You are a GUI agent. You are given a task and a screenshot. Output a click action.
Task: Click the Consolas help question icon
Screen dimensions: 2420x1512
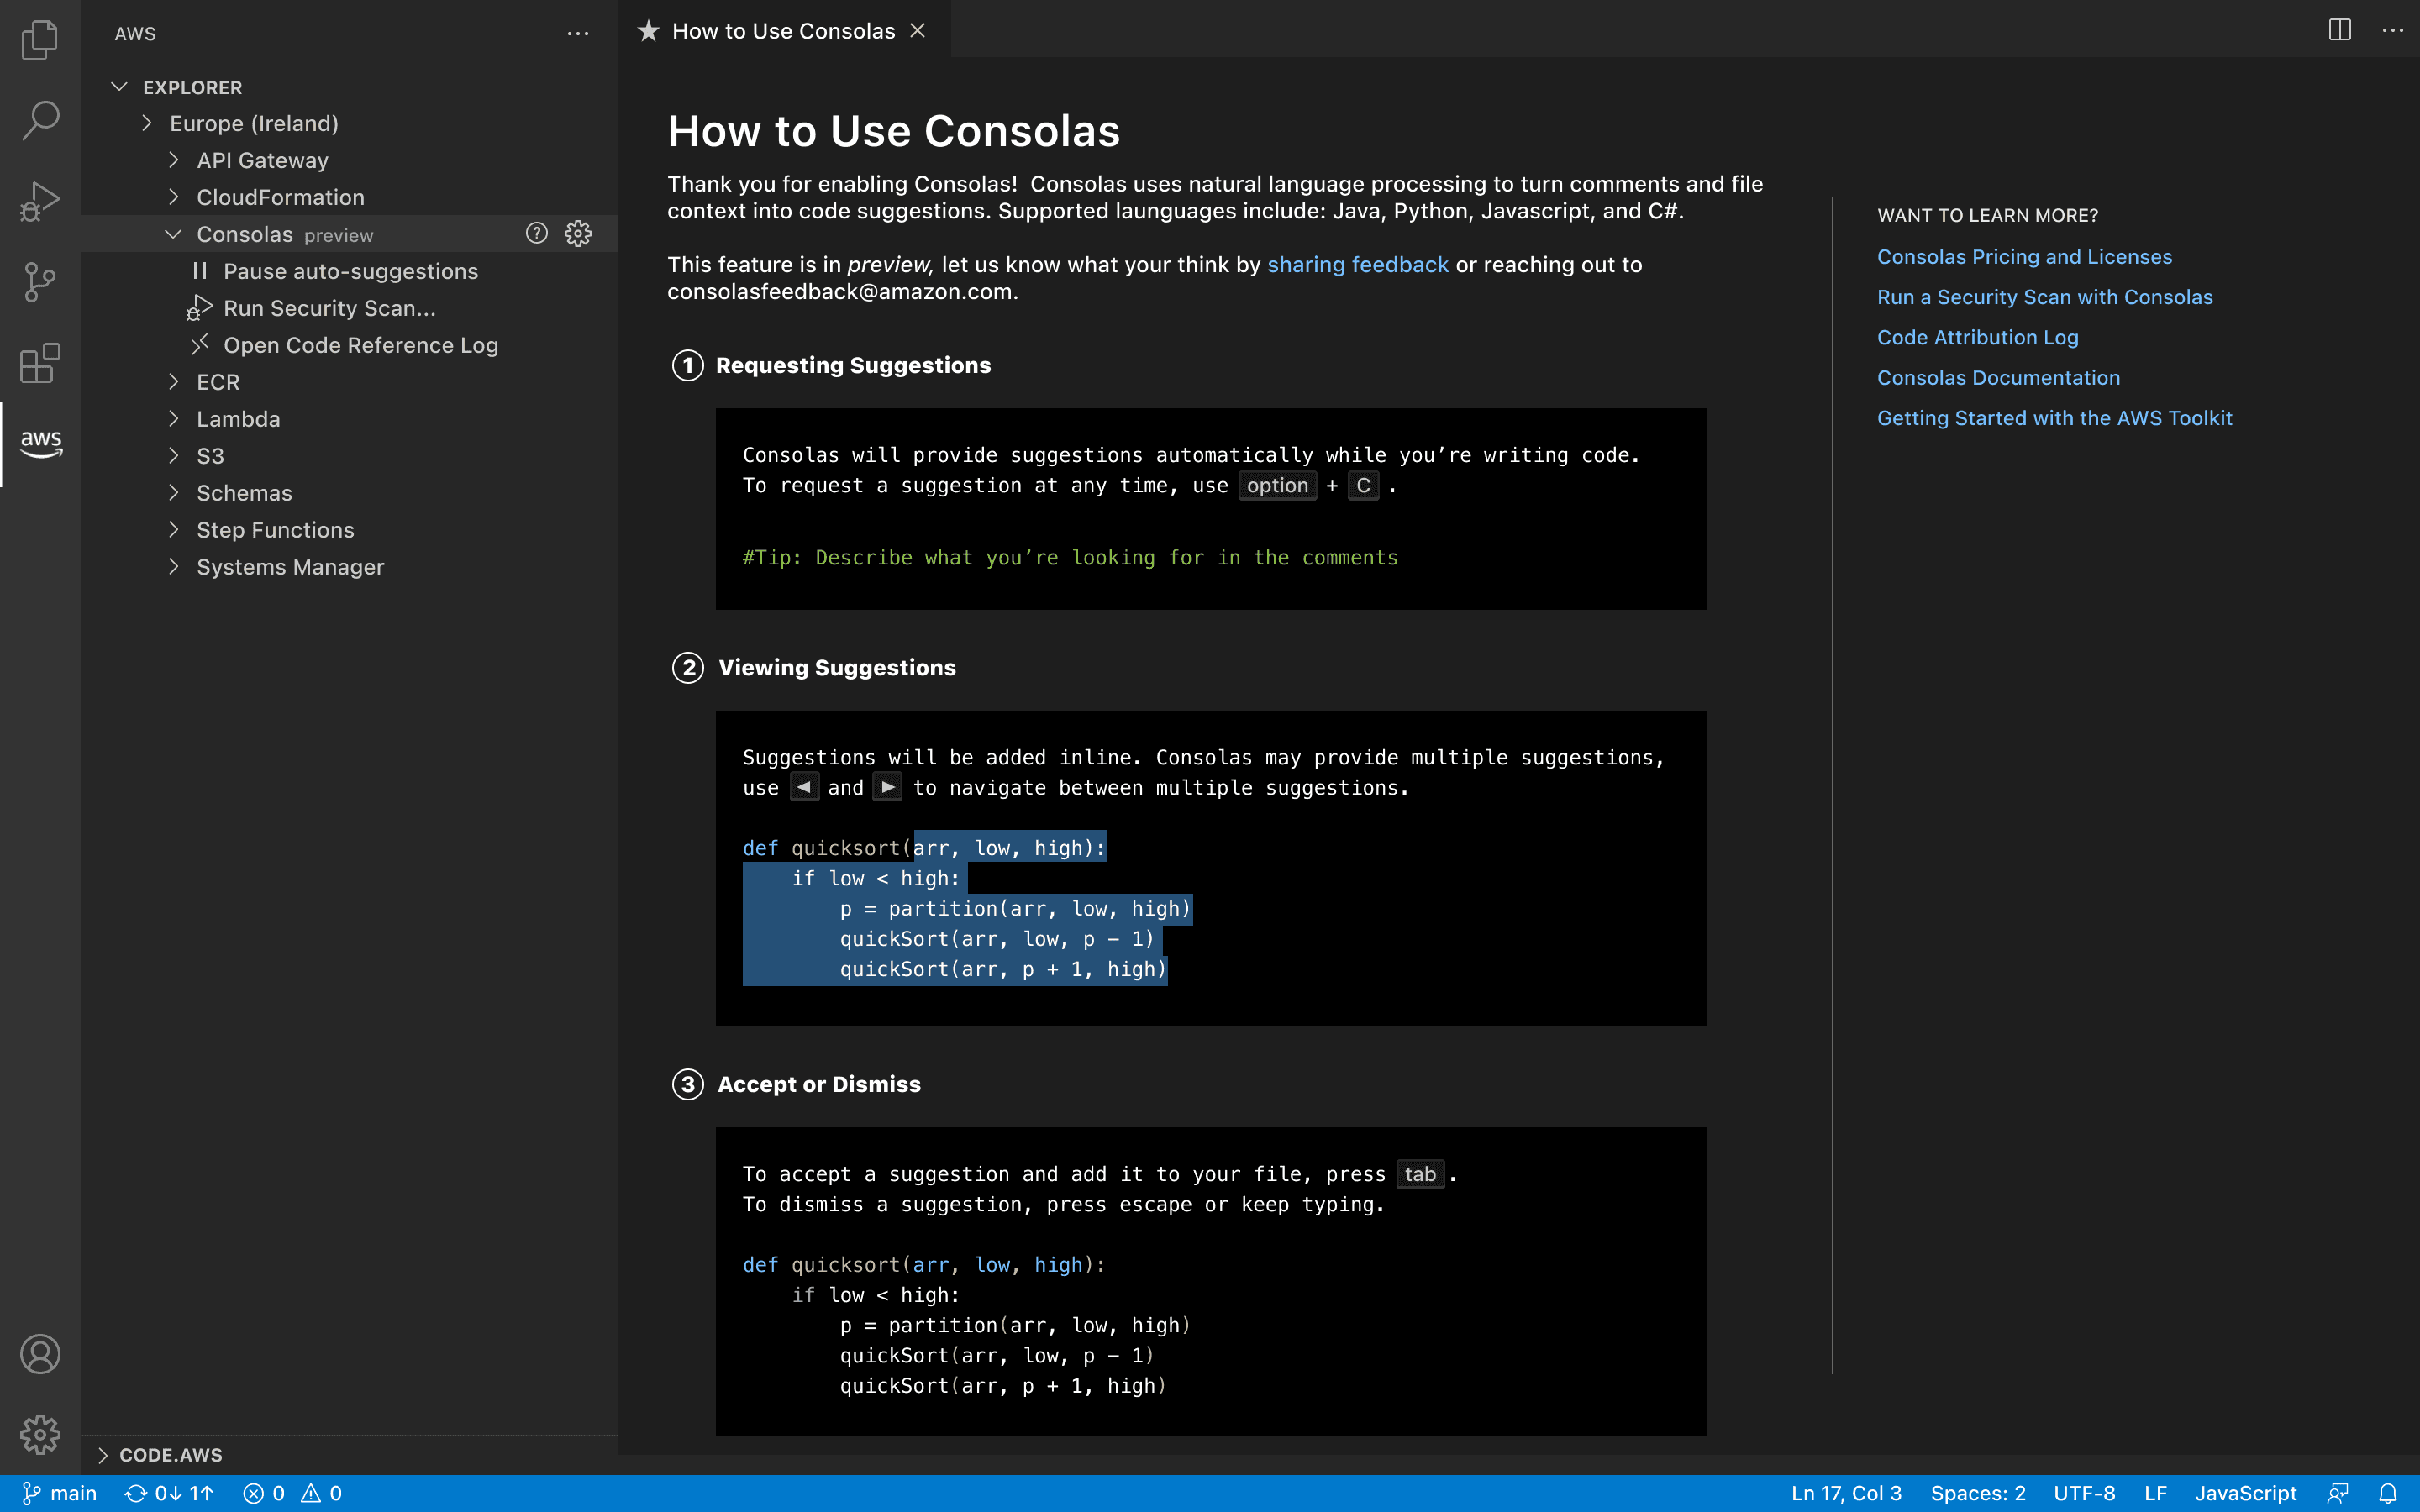coord(537,233)
